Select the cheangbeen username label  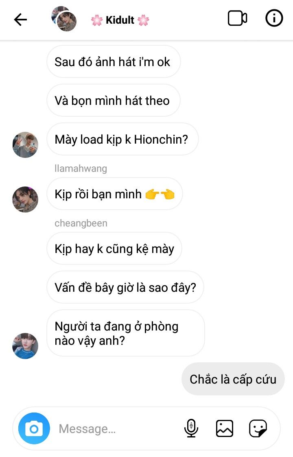[81, 223]
